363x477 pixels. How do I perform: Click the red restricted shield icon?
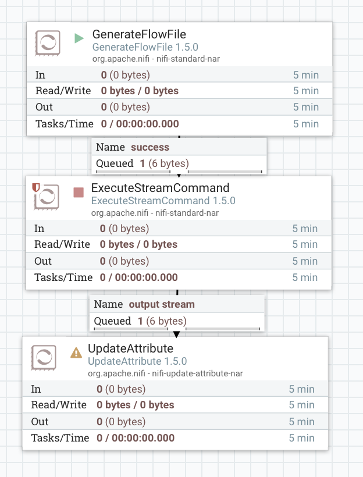(x=36, y=187)
